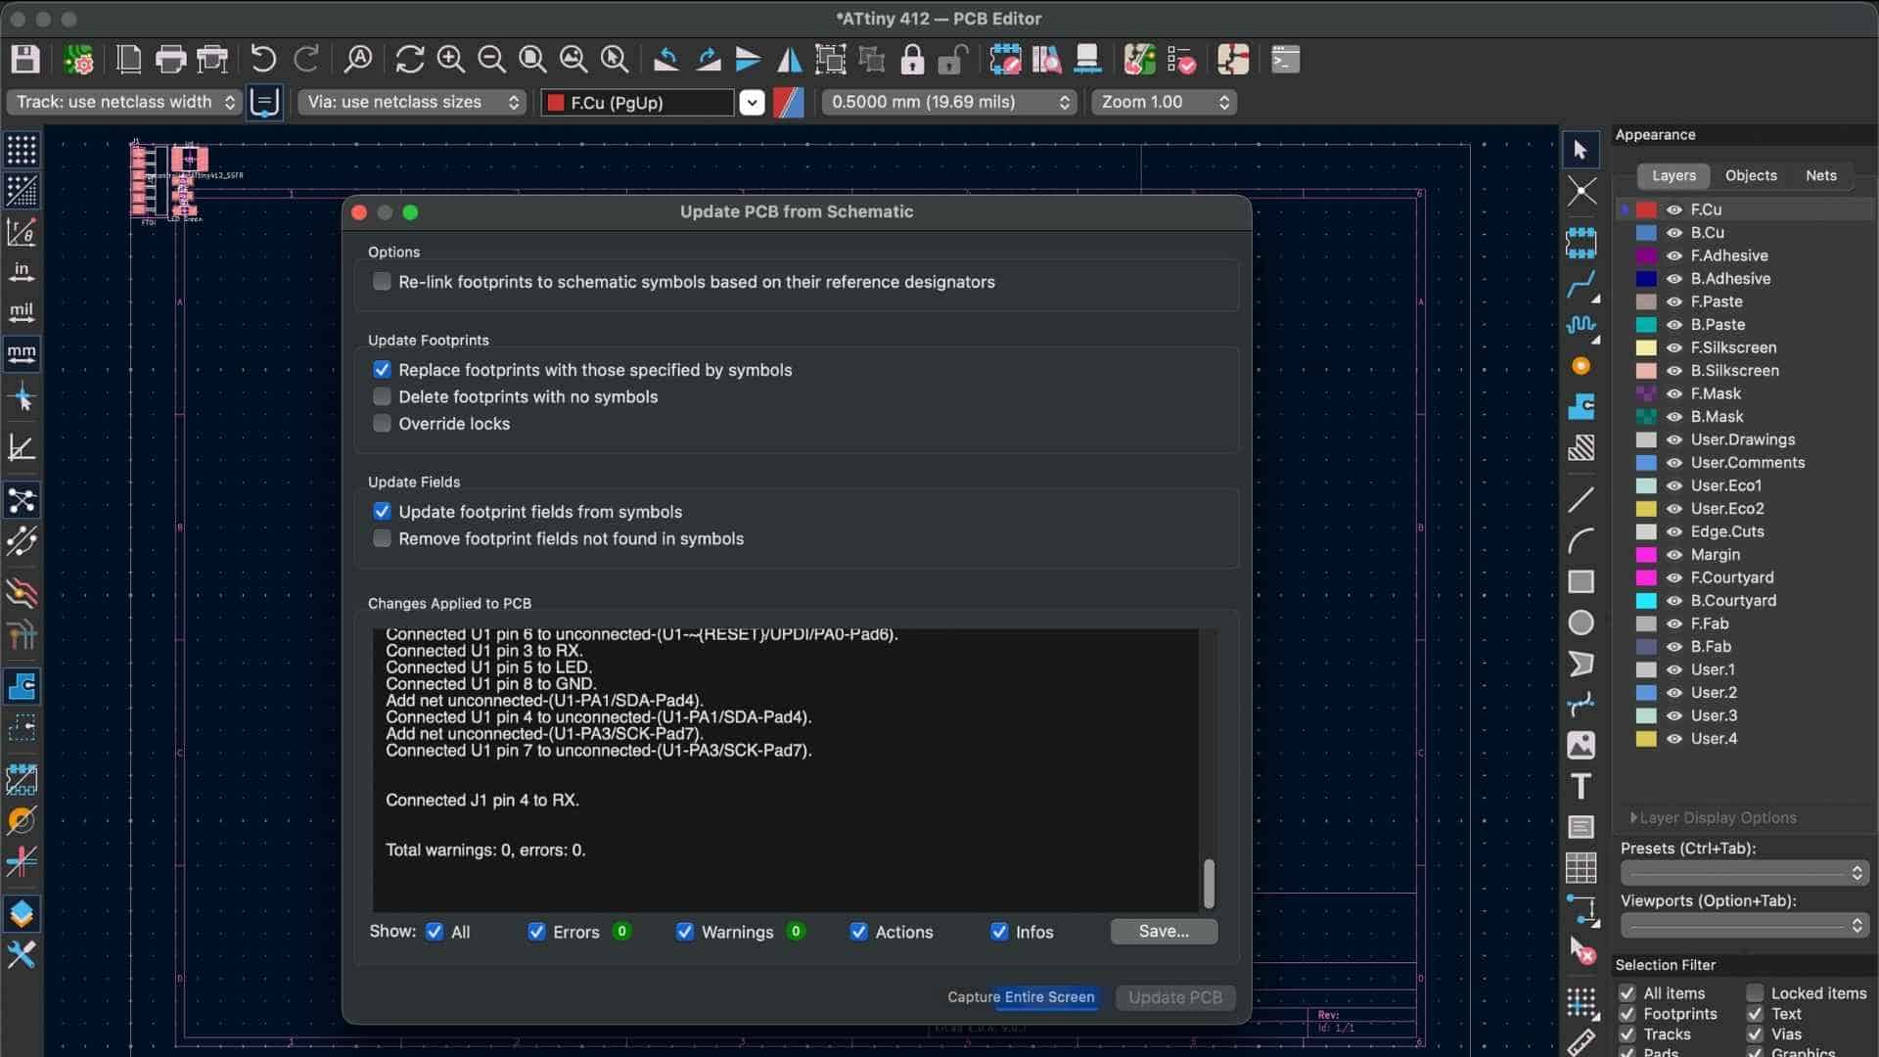1879x1057 pixels.
Task: Click the Zoom In magnifier icon
Action: [x=450, y=60]
